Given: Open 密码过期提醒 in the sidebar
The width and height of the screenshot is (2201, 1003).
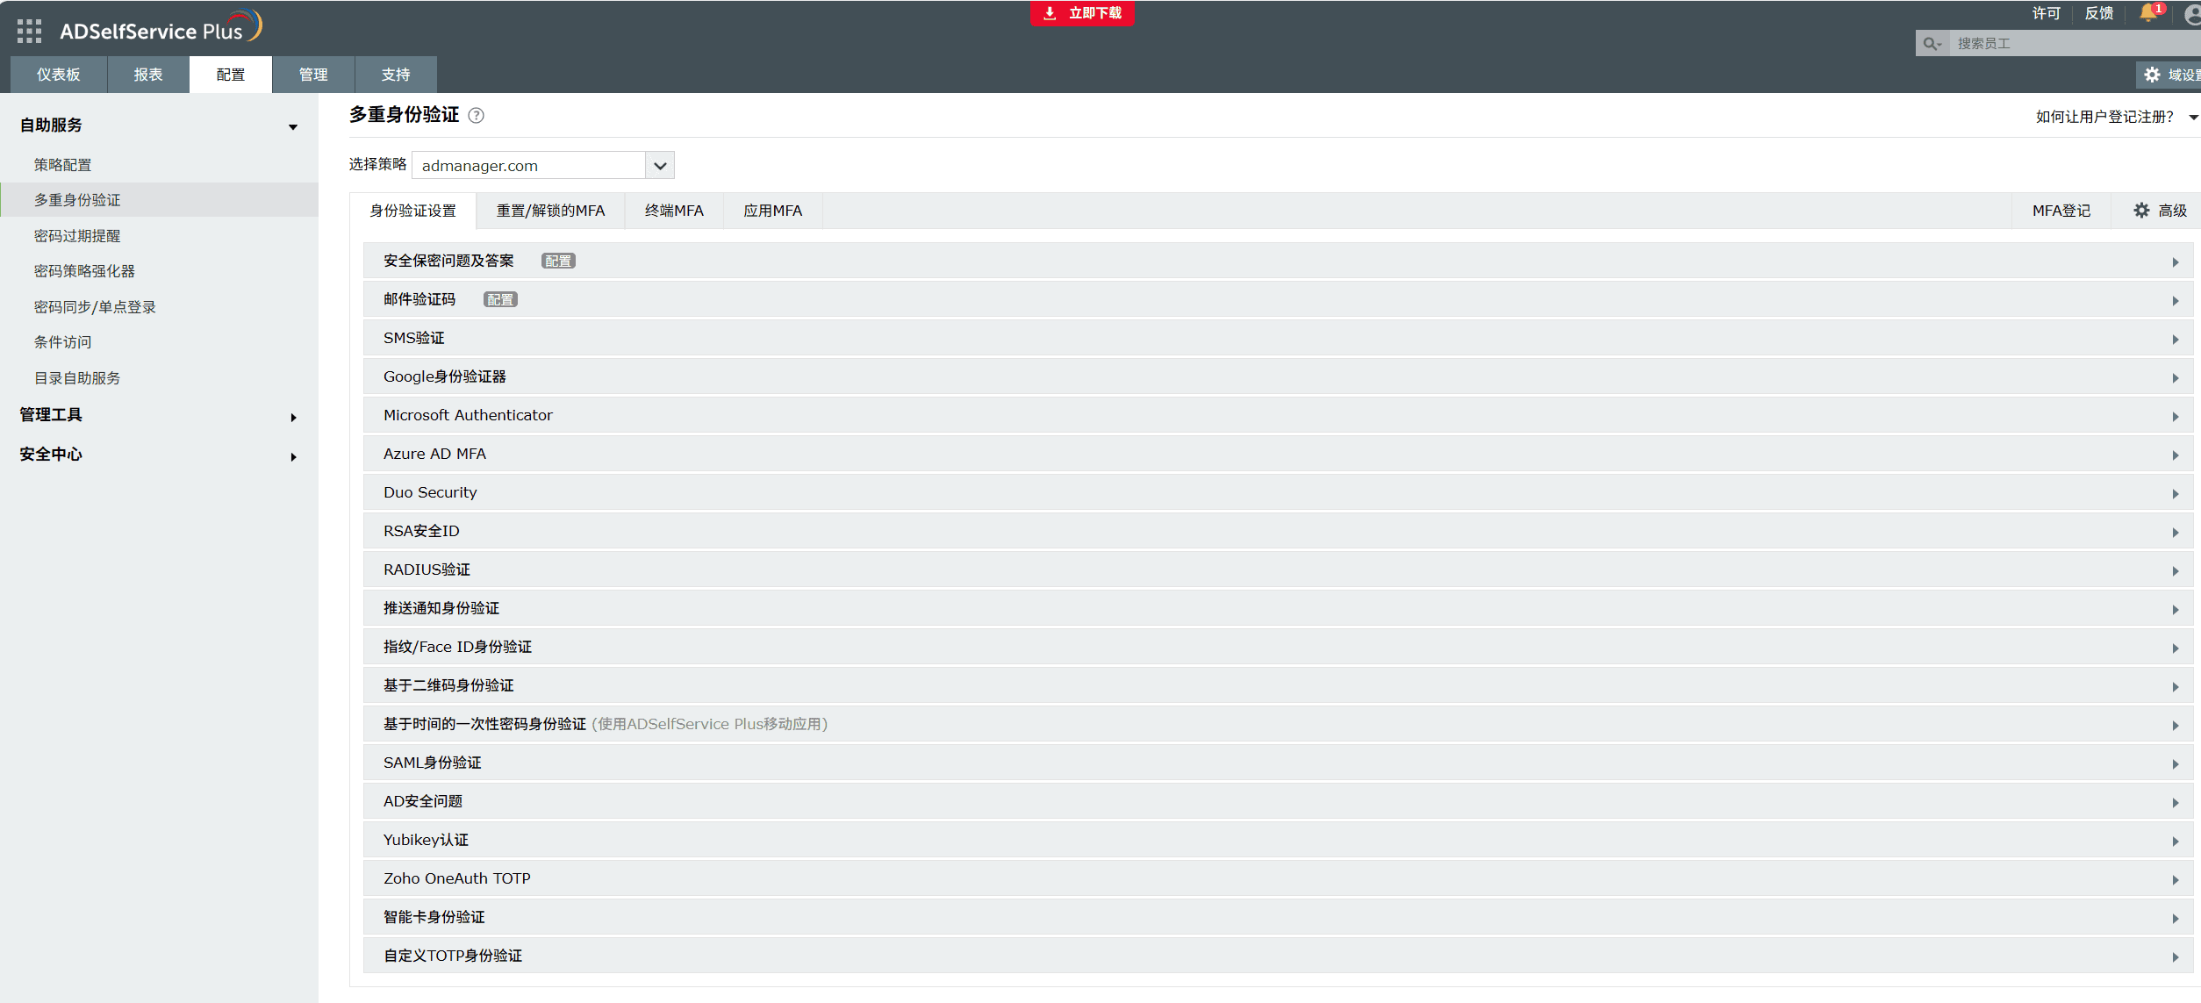Looking at the screenshot, I should pyautogui.click(x=77, y=236).
